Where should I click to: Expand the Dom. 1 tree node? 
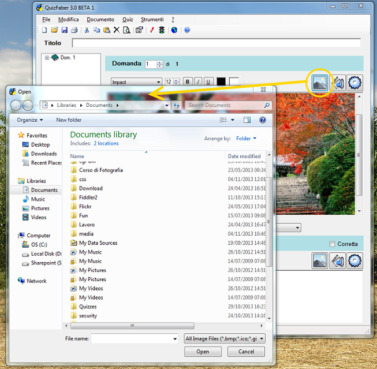coord(47,58)
